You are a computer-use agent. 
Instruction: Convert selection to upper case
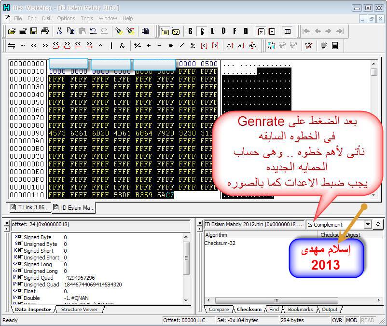click(230, 46)
